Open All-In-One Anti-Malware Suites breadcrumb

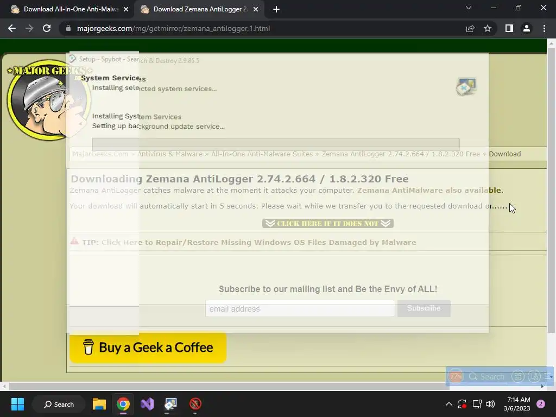tap(262, 154)
